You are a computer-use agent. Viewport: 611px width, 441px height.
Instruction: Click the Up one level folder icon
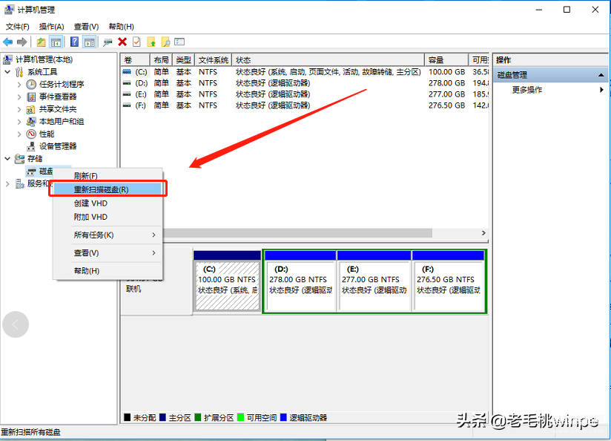[x=41, y=42]
